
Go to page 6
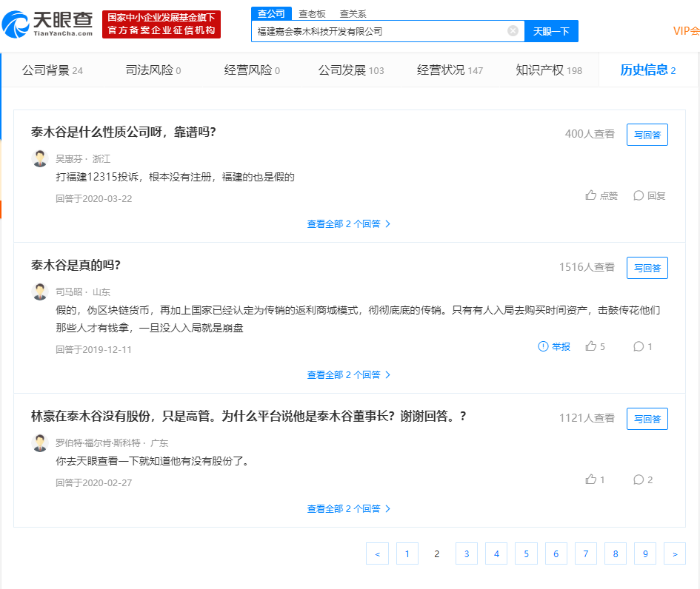pyautogui.click(x=556, y=553)
